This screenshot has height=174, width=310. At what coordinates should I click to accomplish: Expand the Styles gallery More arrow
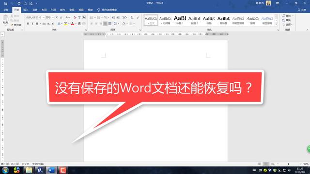(x=276, y=25)
